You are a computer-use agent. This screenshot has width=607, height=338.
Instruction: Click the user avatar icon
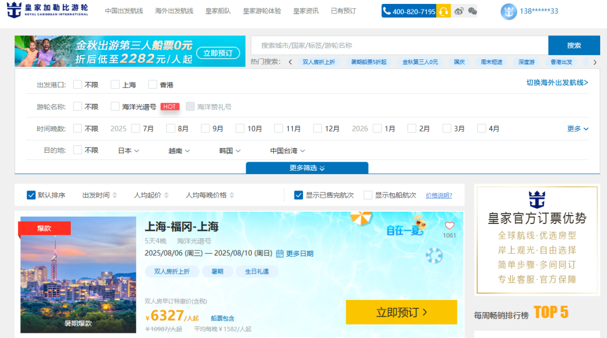pos(508,12)
